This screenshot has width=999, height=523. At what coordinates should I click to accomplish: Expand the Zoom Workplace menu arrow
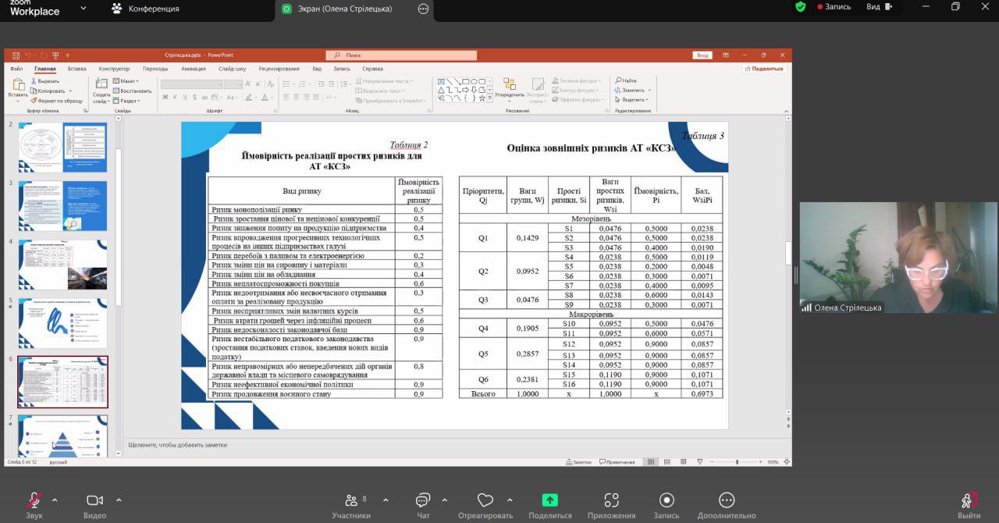(x=84, y=9)
